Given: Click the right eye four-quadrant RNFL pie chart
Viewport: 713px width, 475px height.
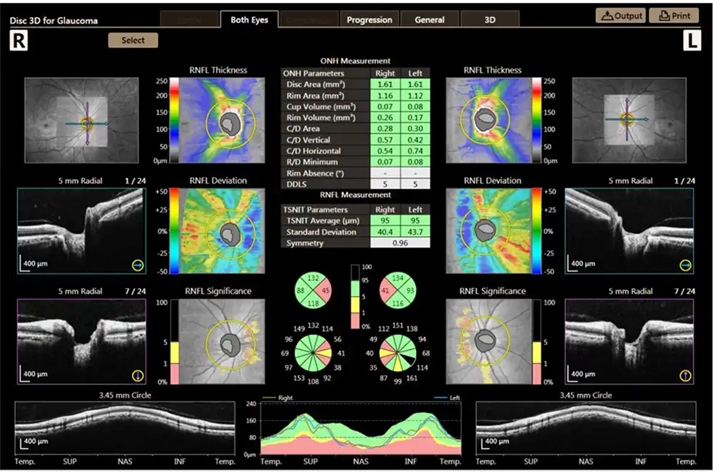Looking at the screenshot, I should tap(314, 289).
